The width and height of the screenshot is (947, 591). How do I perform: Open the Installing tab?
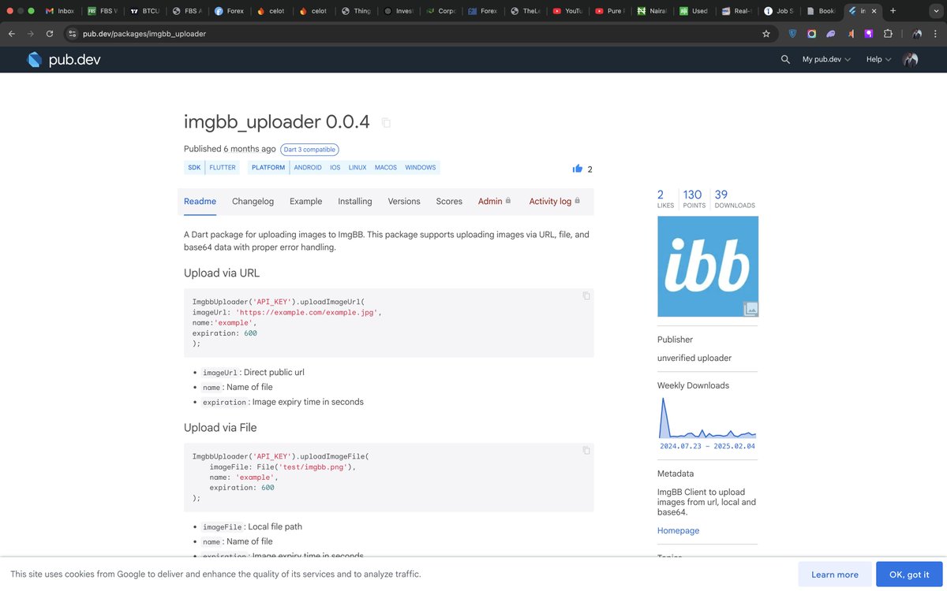(355, 202)
